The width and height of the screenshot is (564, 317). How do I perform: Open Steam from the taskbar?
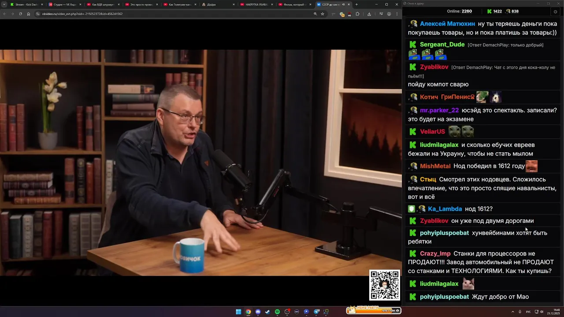click(x=267, y=312)
